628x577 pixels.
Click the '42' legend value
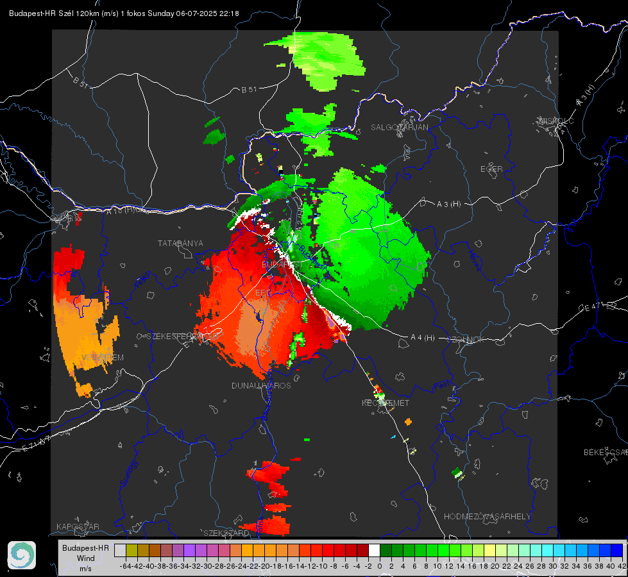pyautogui.click(x=622, y=566)
